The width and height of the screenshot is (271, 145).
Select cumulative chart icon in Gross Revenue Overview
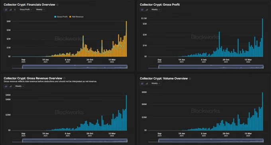coord(10,86)
